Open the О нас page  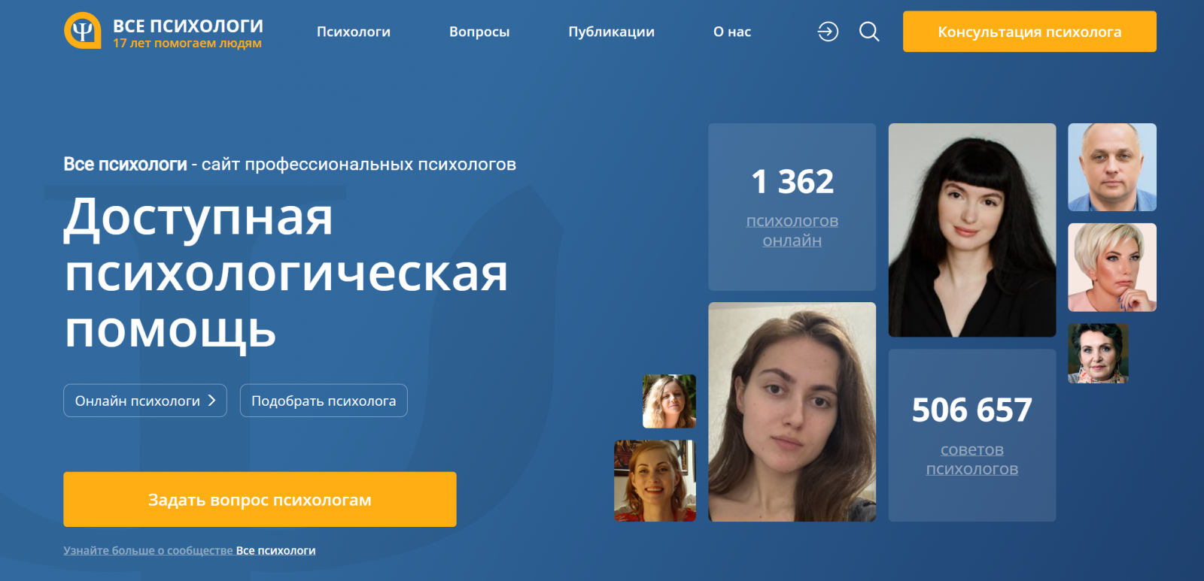tap(732, 32)
